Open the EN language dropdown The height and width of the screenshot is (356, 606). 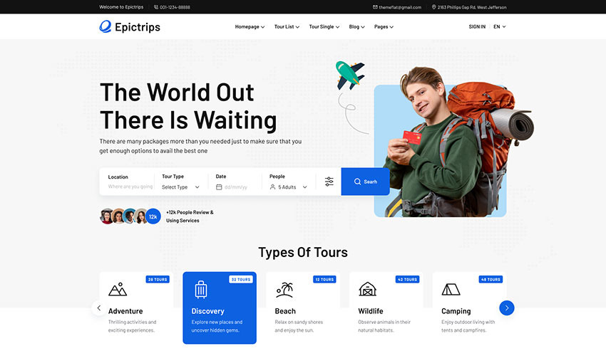pyautogui.click(x=499, y=27)
